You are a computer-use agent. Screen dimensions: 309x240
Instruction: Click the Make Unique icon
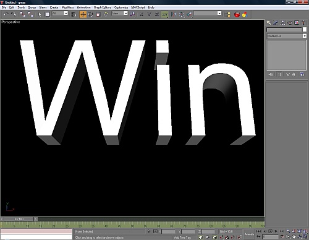click(288, 75)
